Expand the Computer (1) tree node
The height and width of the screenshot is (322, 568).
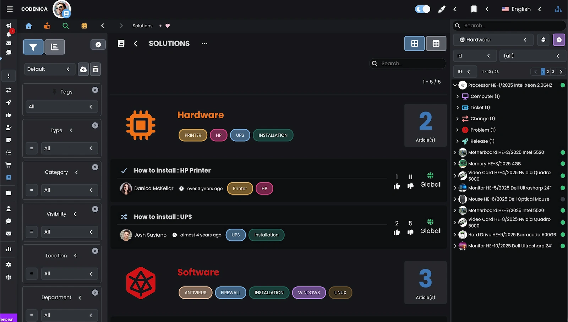click(457, 97)
